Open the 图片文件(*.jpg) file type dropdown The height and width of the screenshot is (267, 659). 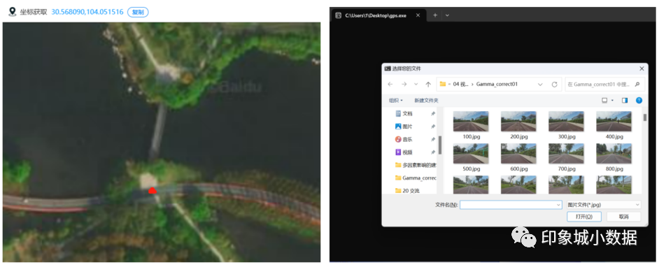point(604,205)
